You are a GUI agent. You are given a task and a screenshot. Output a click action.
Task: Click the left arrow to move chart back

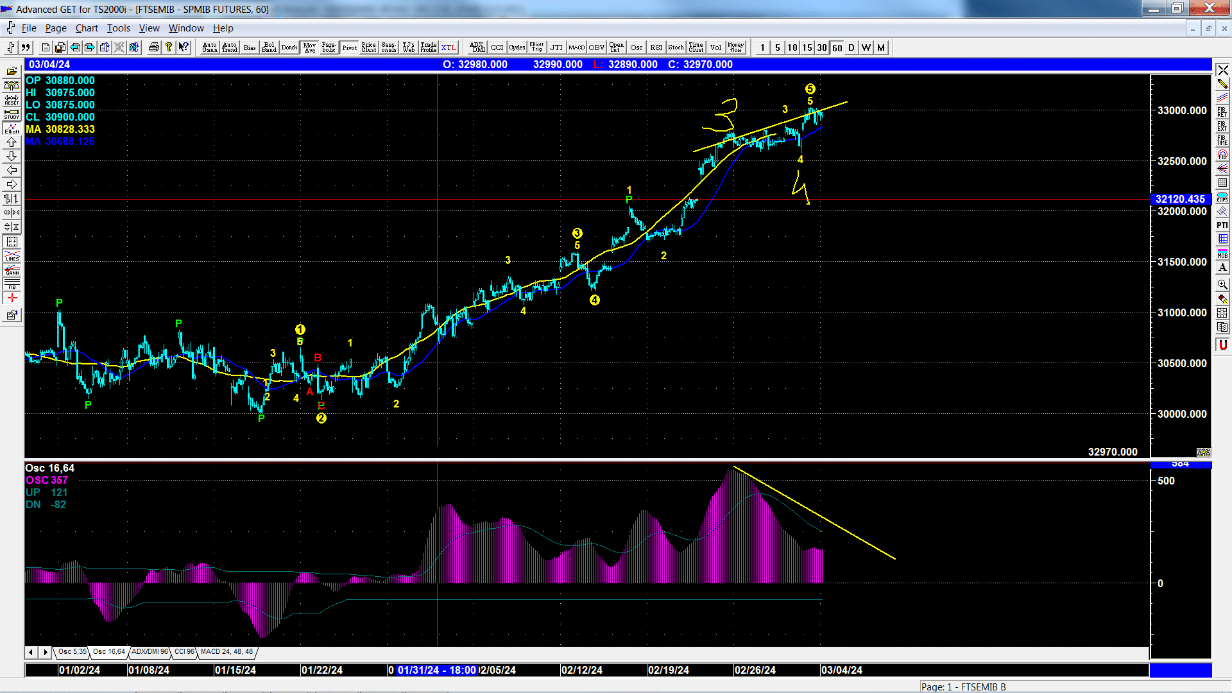coord(12,170)
